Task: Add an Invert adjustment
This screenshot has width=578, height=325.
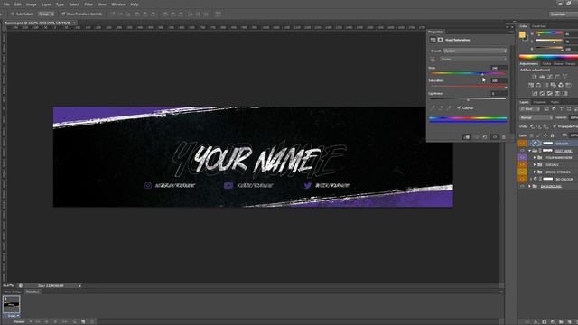Action: click(x=535, y=94)
